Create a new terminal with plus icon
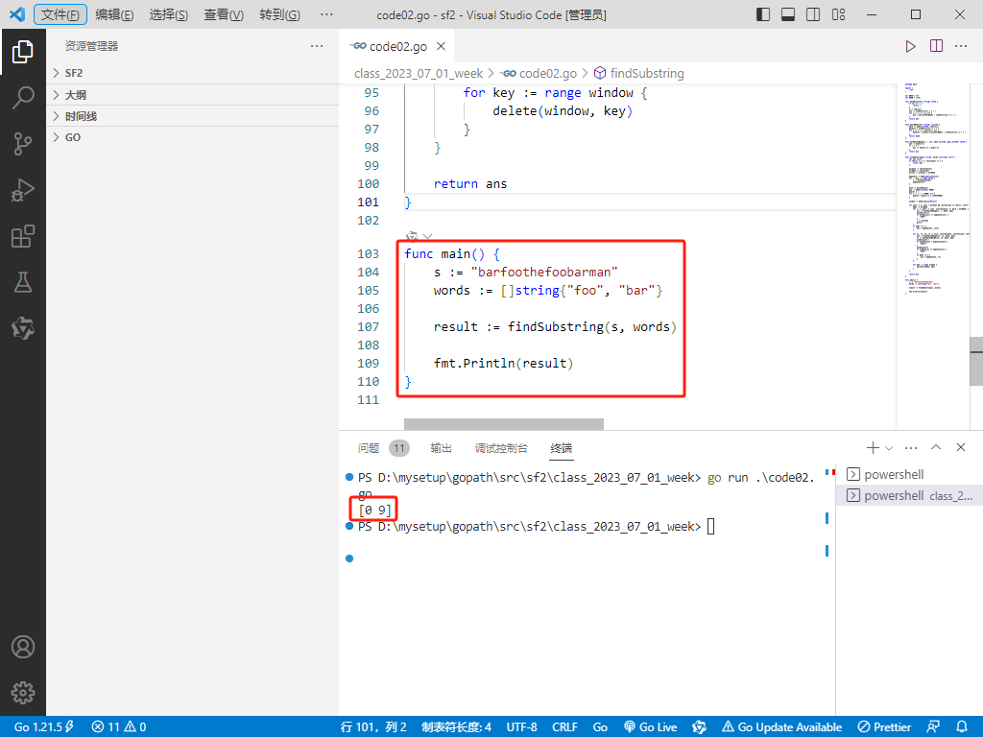 pos(872,447)
